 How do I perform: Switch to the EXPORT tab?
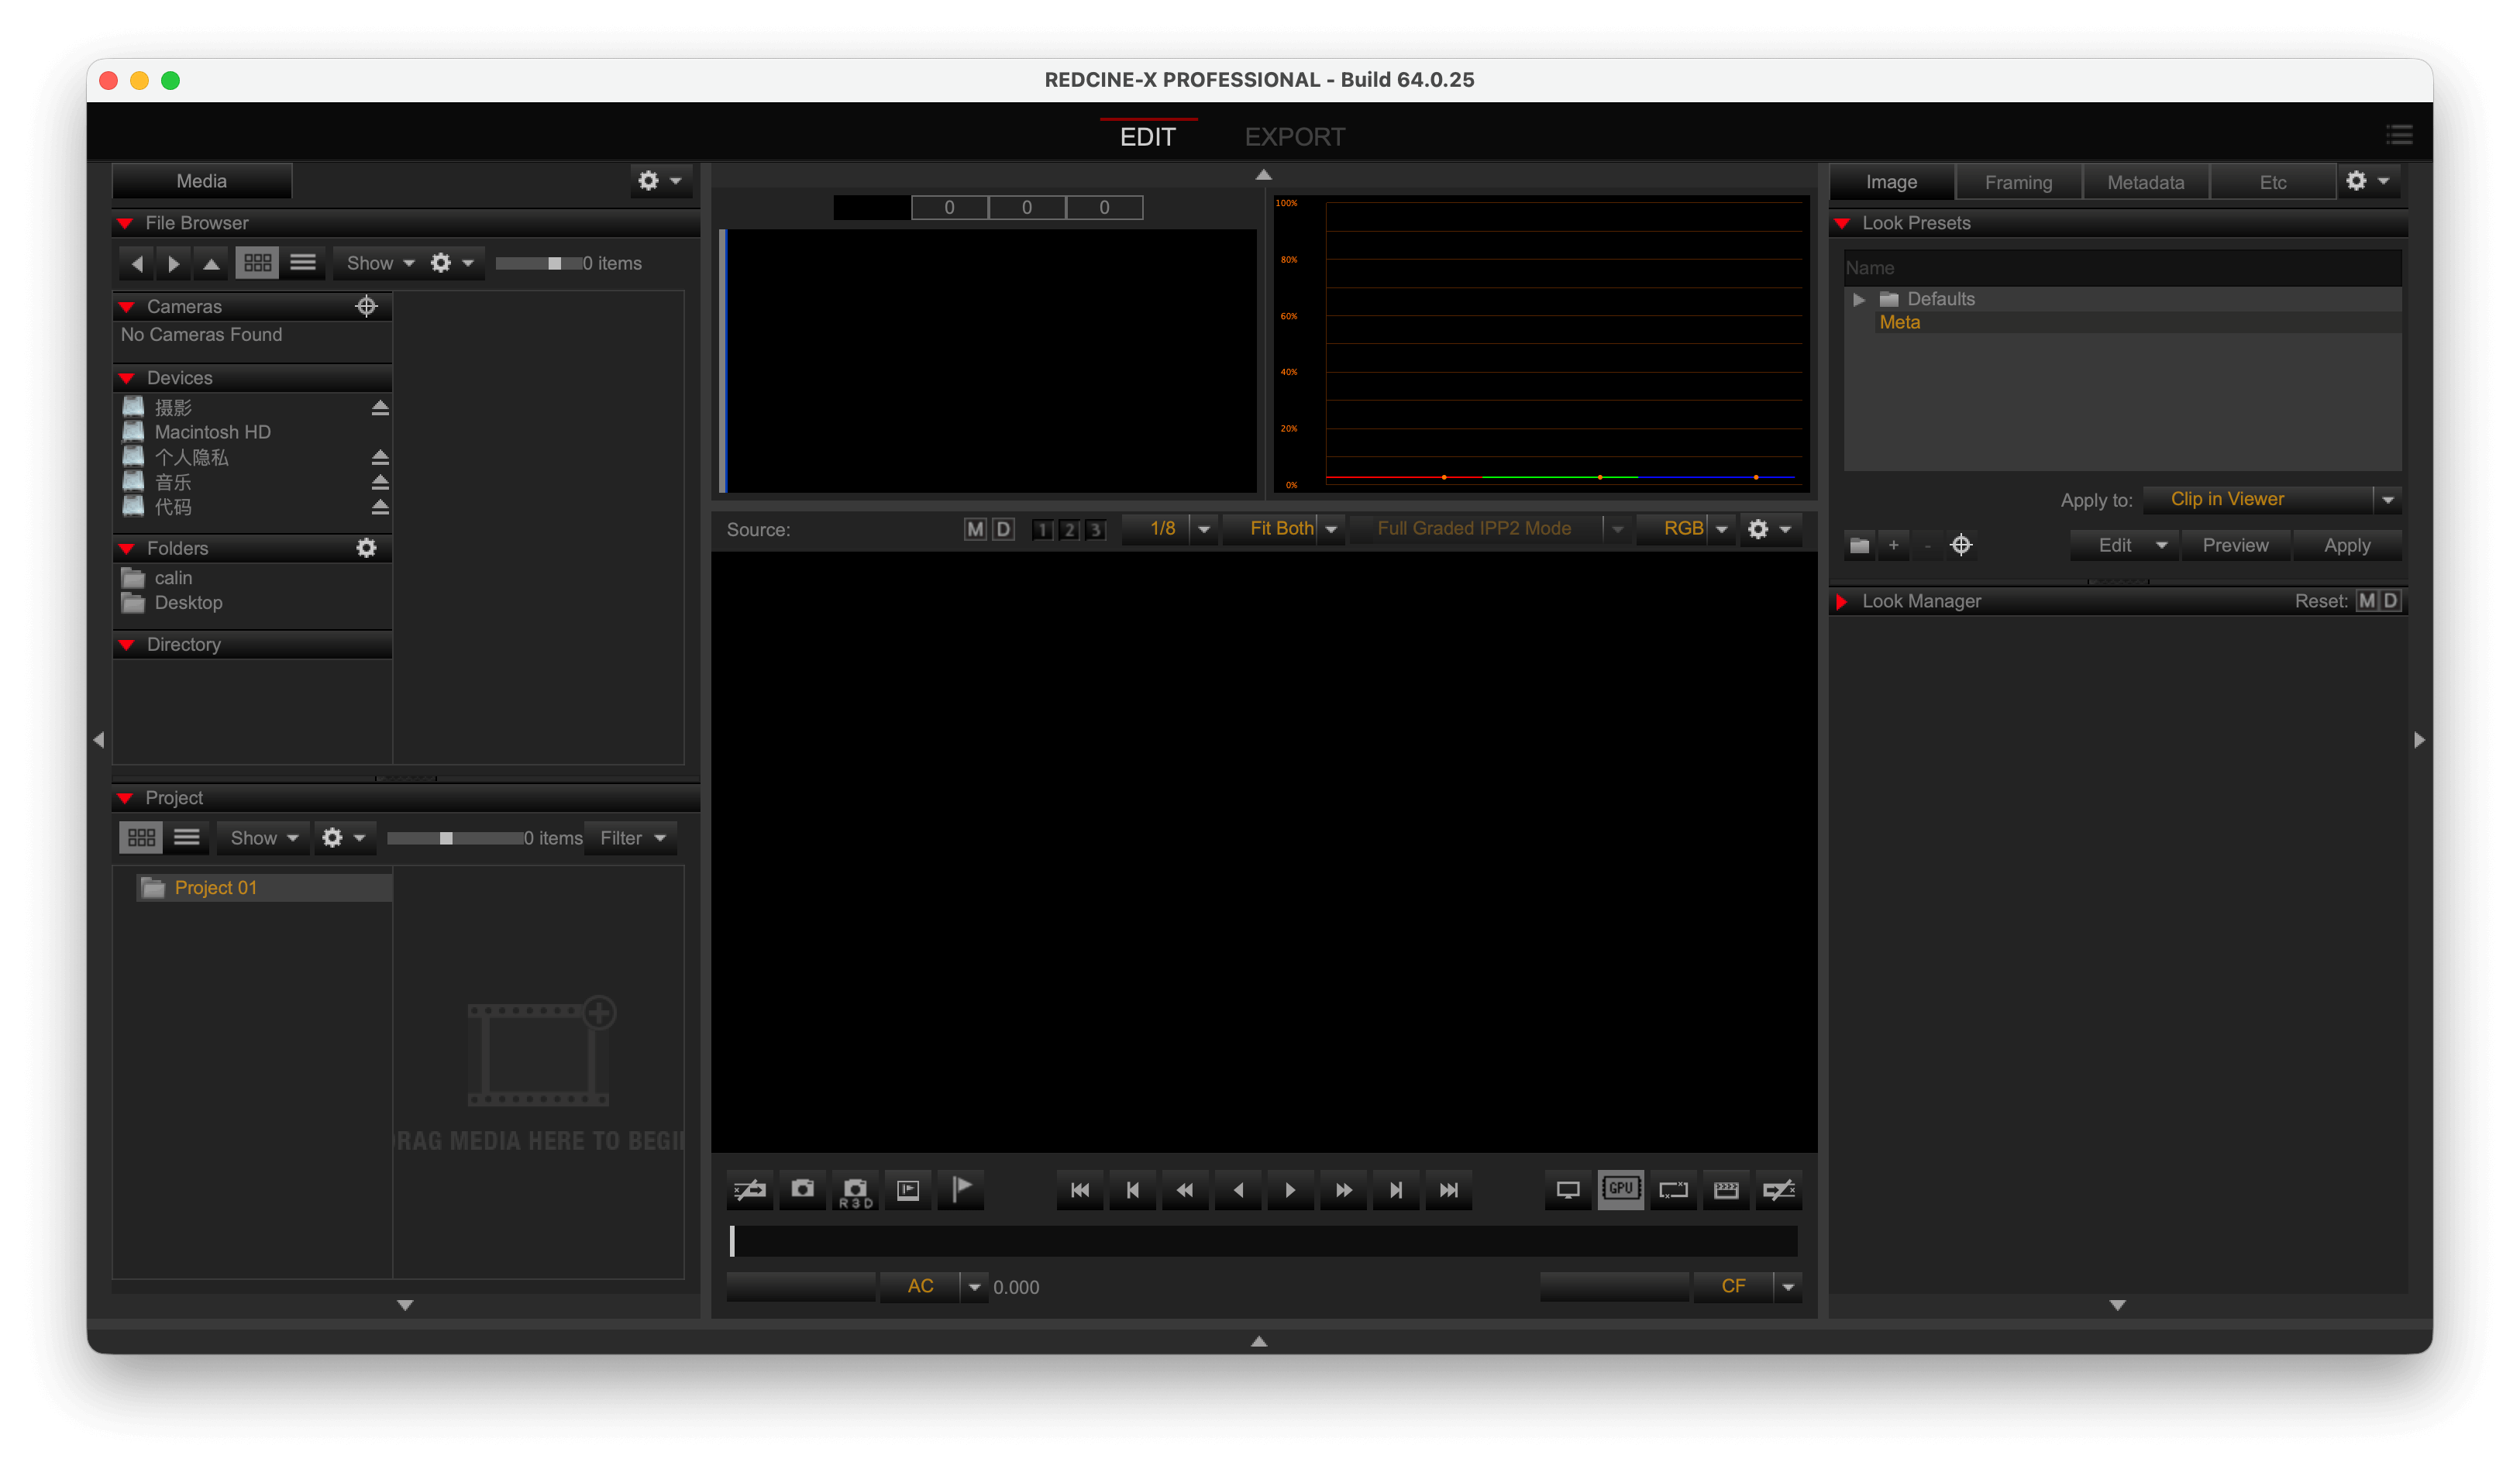tap(1294, 137)
